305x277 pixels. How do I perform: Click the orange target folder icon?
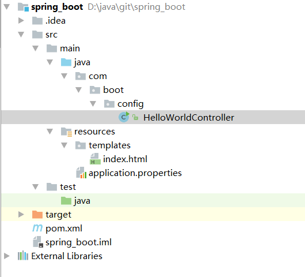37,215
